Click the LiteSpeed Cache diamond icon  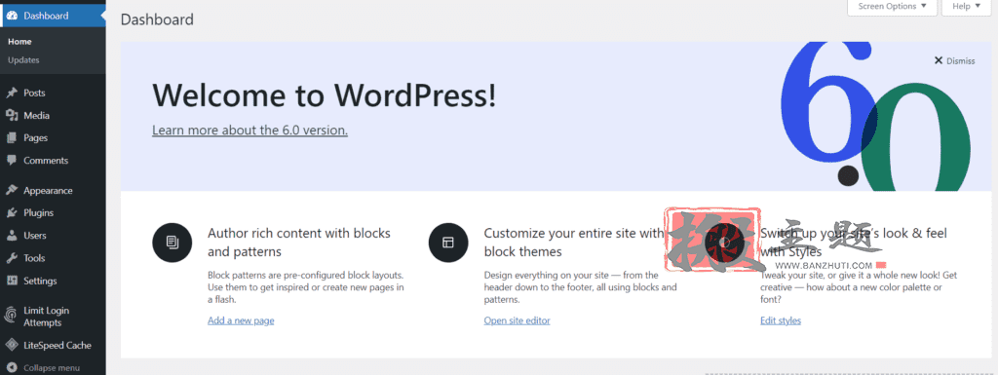point(12,345)
